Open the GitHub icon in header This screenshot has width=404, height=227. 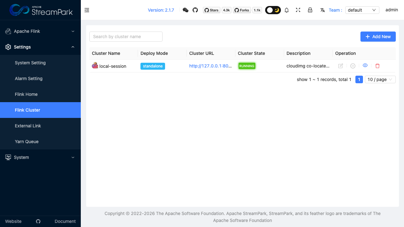pyautogui.click(x=195, y=10)
